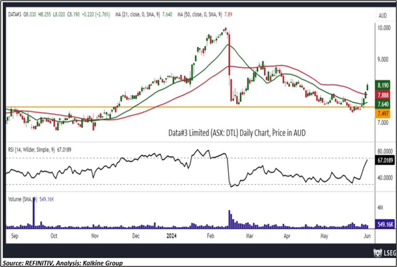Open the Volume (SMA, 9) indicator legend

point(23,199)
